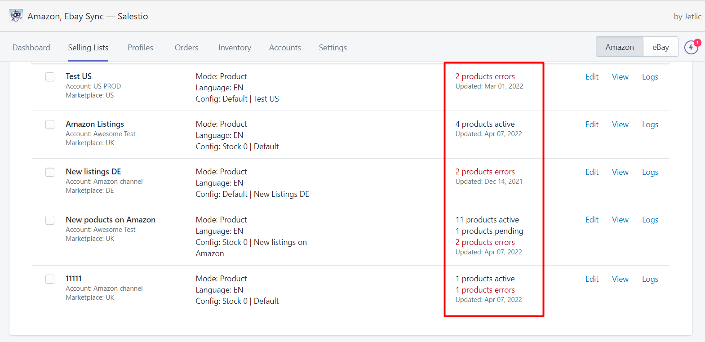
Task: Edit the New poducts on Amazon list
Action: pyautogui.click(x=592, y=220)
